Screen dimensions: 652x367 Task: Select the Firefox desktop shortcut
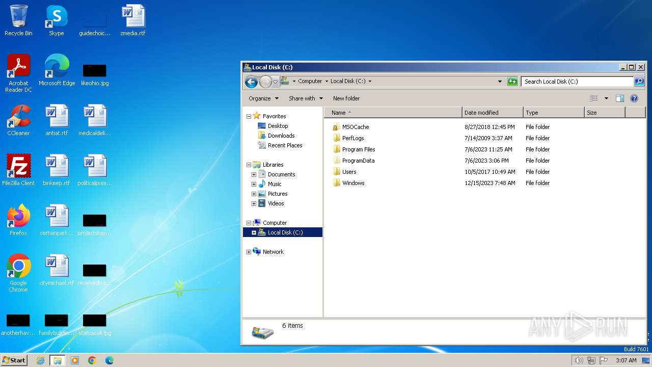(x=18, y=220)
